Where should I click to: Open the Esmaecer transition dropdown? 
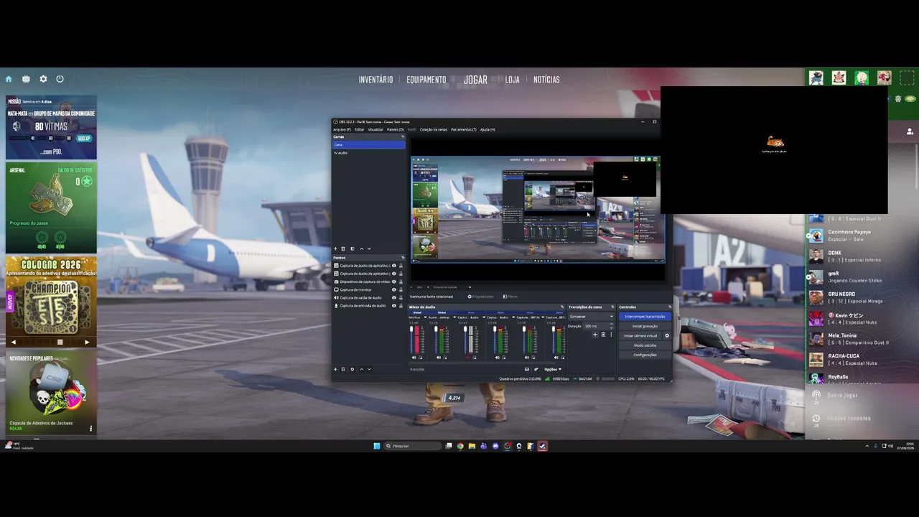(x=592, y=317)
